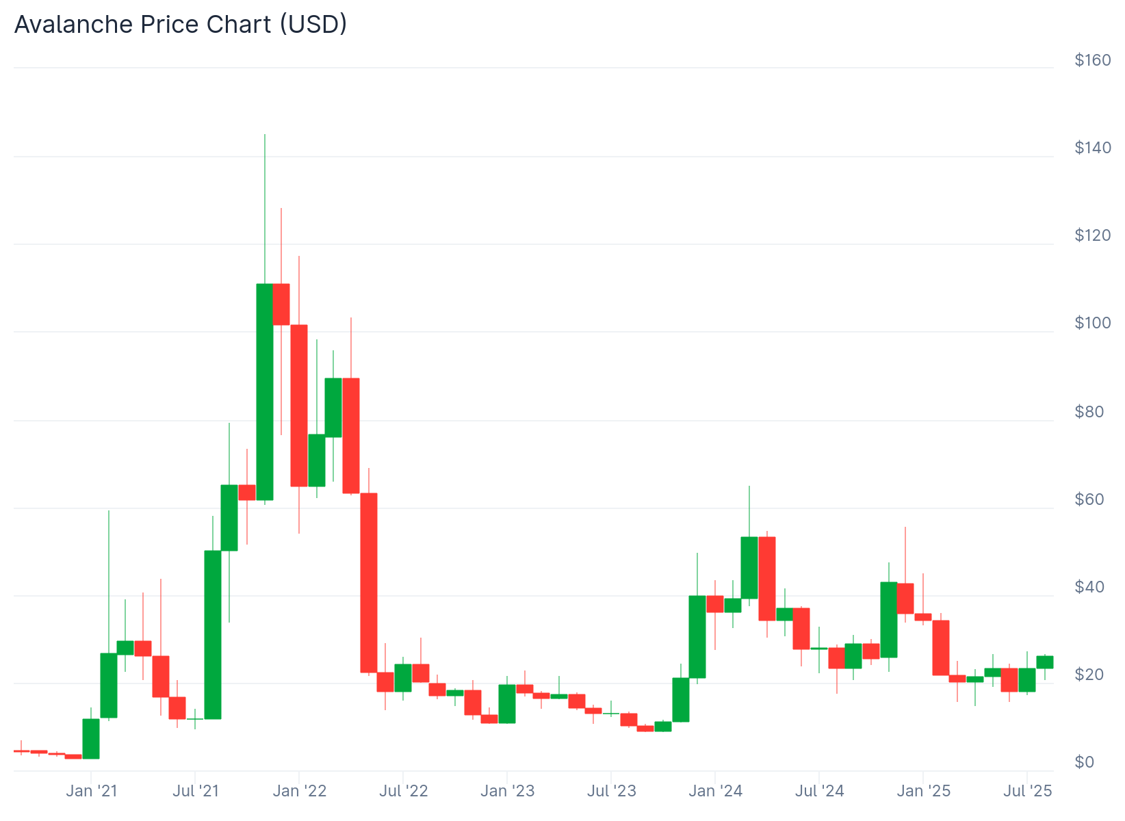
Task: Click the Jul '24 x-axis label
Action: (820, 792)
